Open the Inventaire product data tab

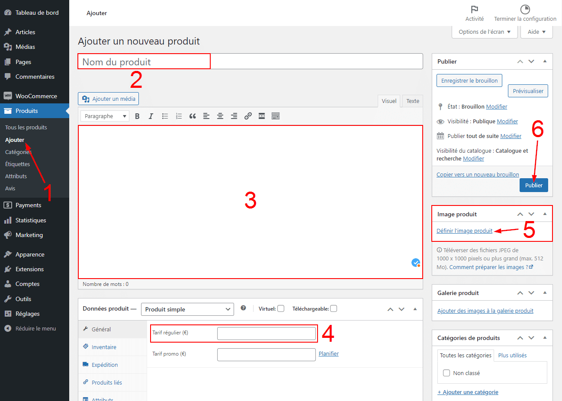(104, 347)
